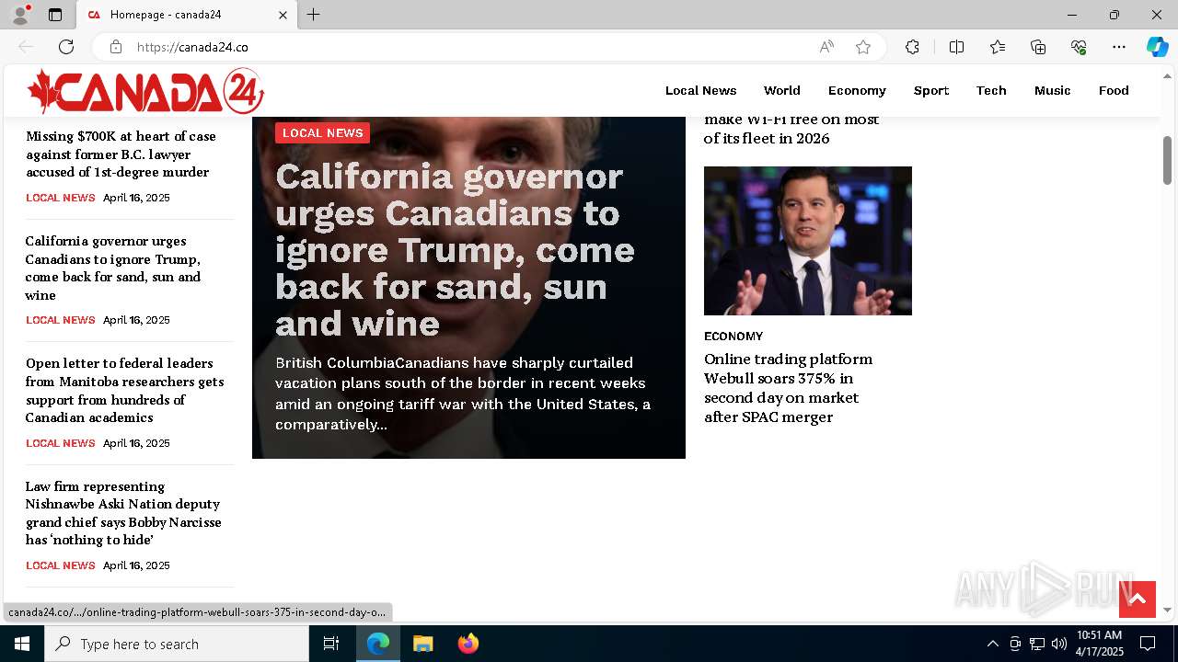Open the Copilot sidebar
This screenshot has width=1178, height=662.
coord(1157,47)
